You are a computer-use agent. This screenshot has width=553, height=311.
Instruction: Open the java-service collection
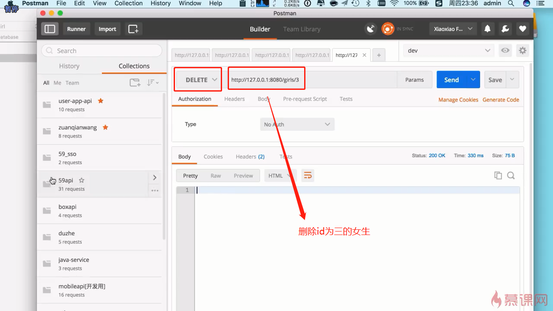[99, 264]
